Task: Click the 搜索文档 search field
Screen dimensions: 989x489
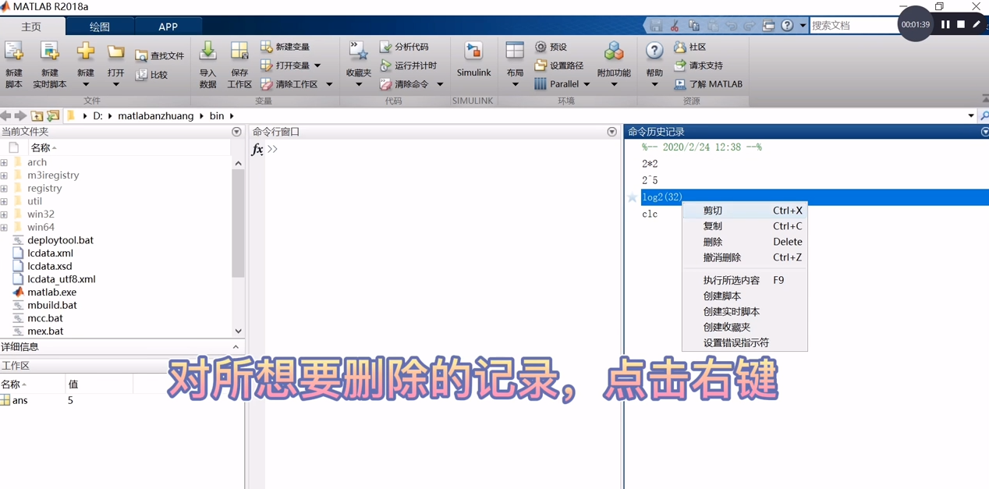Action: click(x=853, y=26)
